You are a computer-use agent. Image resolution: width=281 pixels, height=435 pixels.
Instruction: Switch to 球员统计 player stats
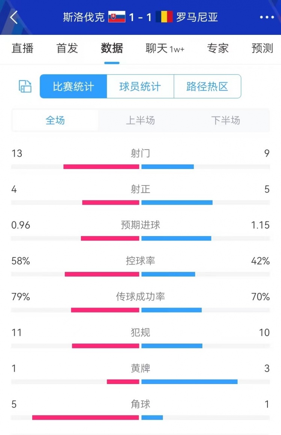coord(140,87)
